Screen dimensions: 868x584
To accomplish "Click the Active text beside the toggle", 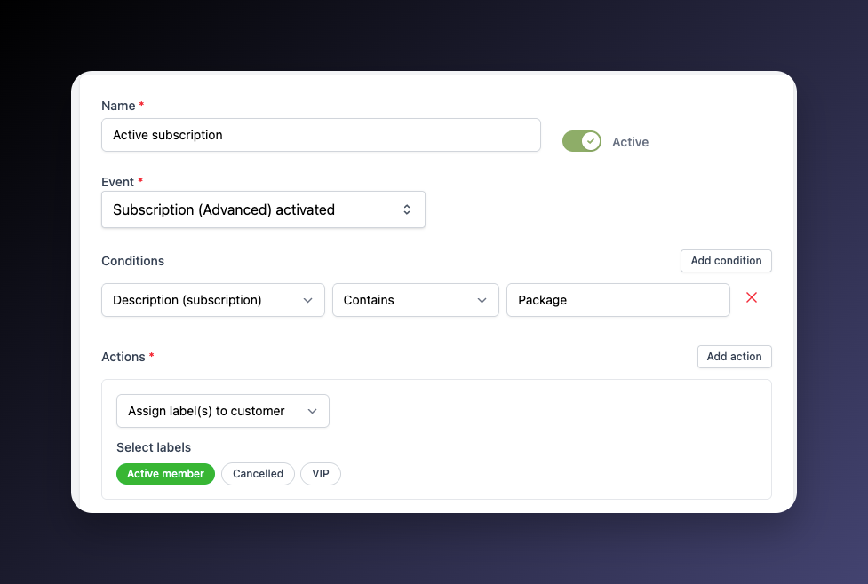I will pos(630,142).
